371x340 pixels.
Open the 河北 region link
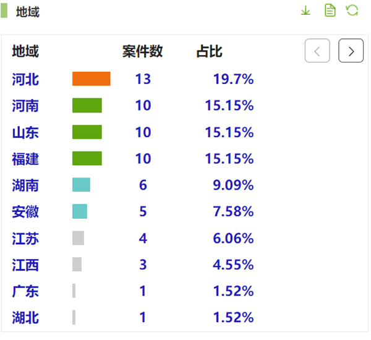tap(25, 79)
